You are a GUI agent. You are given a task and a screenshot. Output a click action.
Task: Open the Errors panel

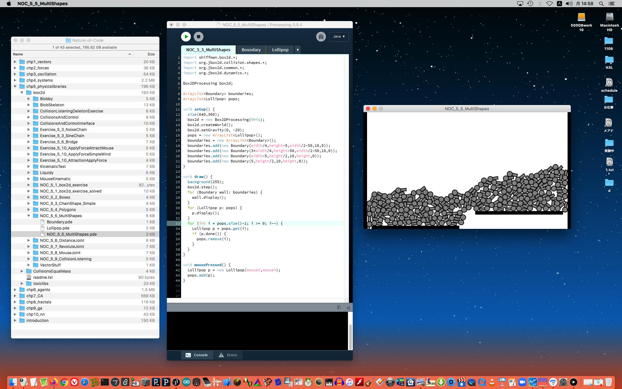(x=228, y=355)
